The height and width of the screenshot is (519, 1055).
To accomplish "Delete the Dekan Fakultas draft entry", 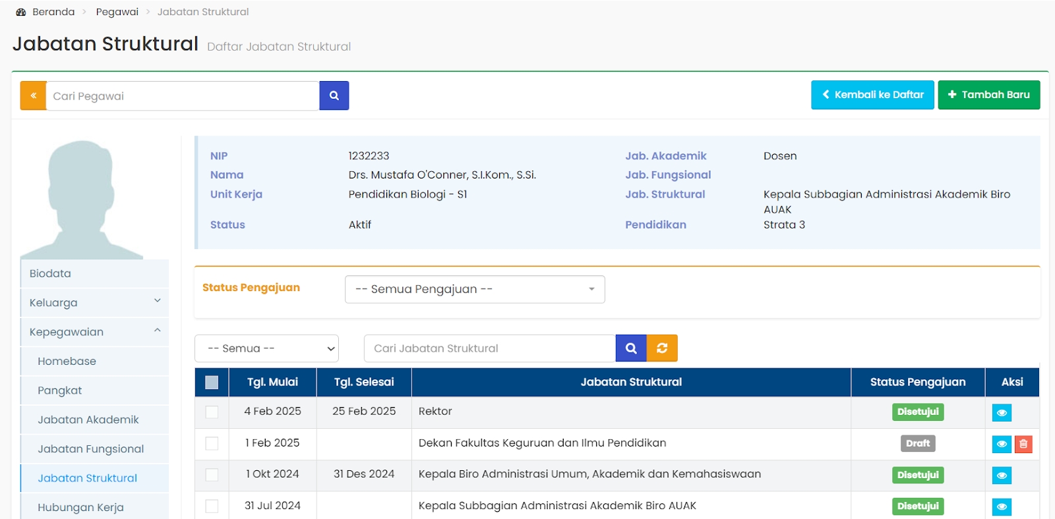I will click(1023, 444).
